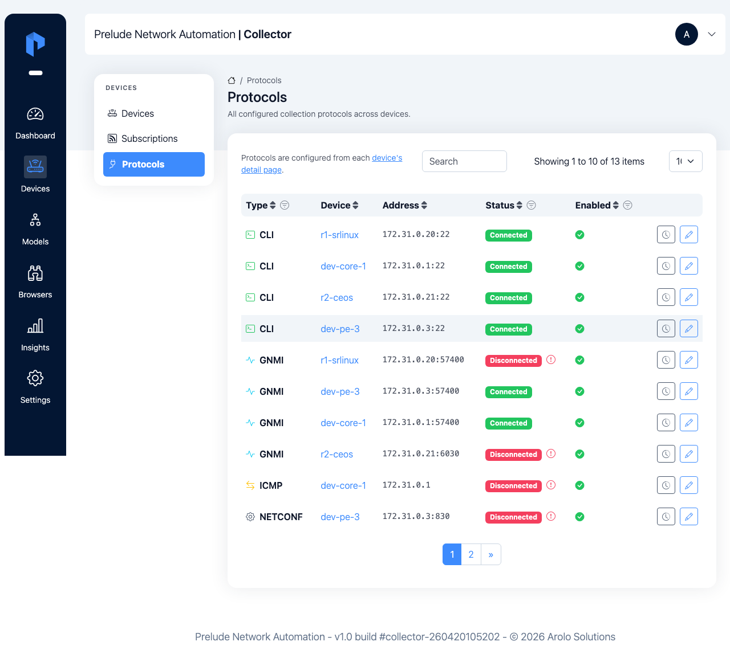730x658 pixels.
Task: Go to the next page arrow
Action: [x=491, y=554]
